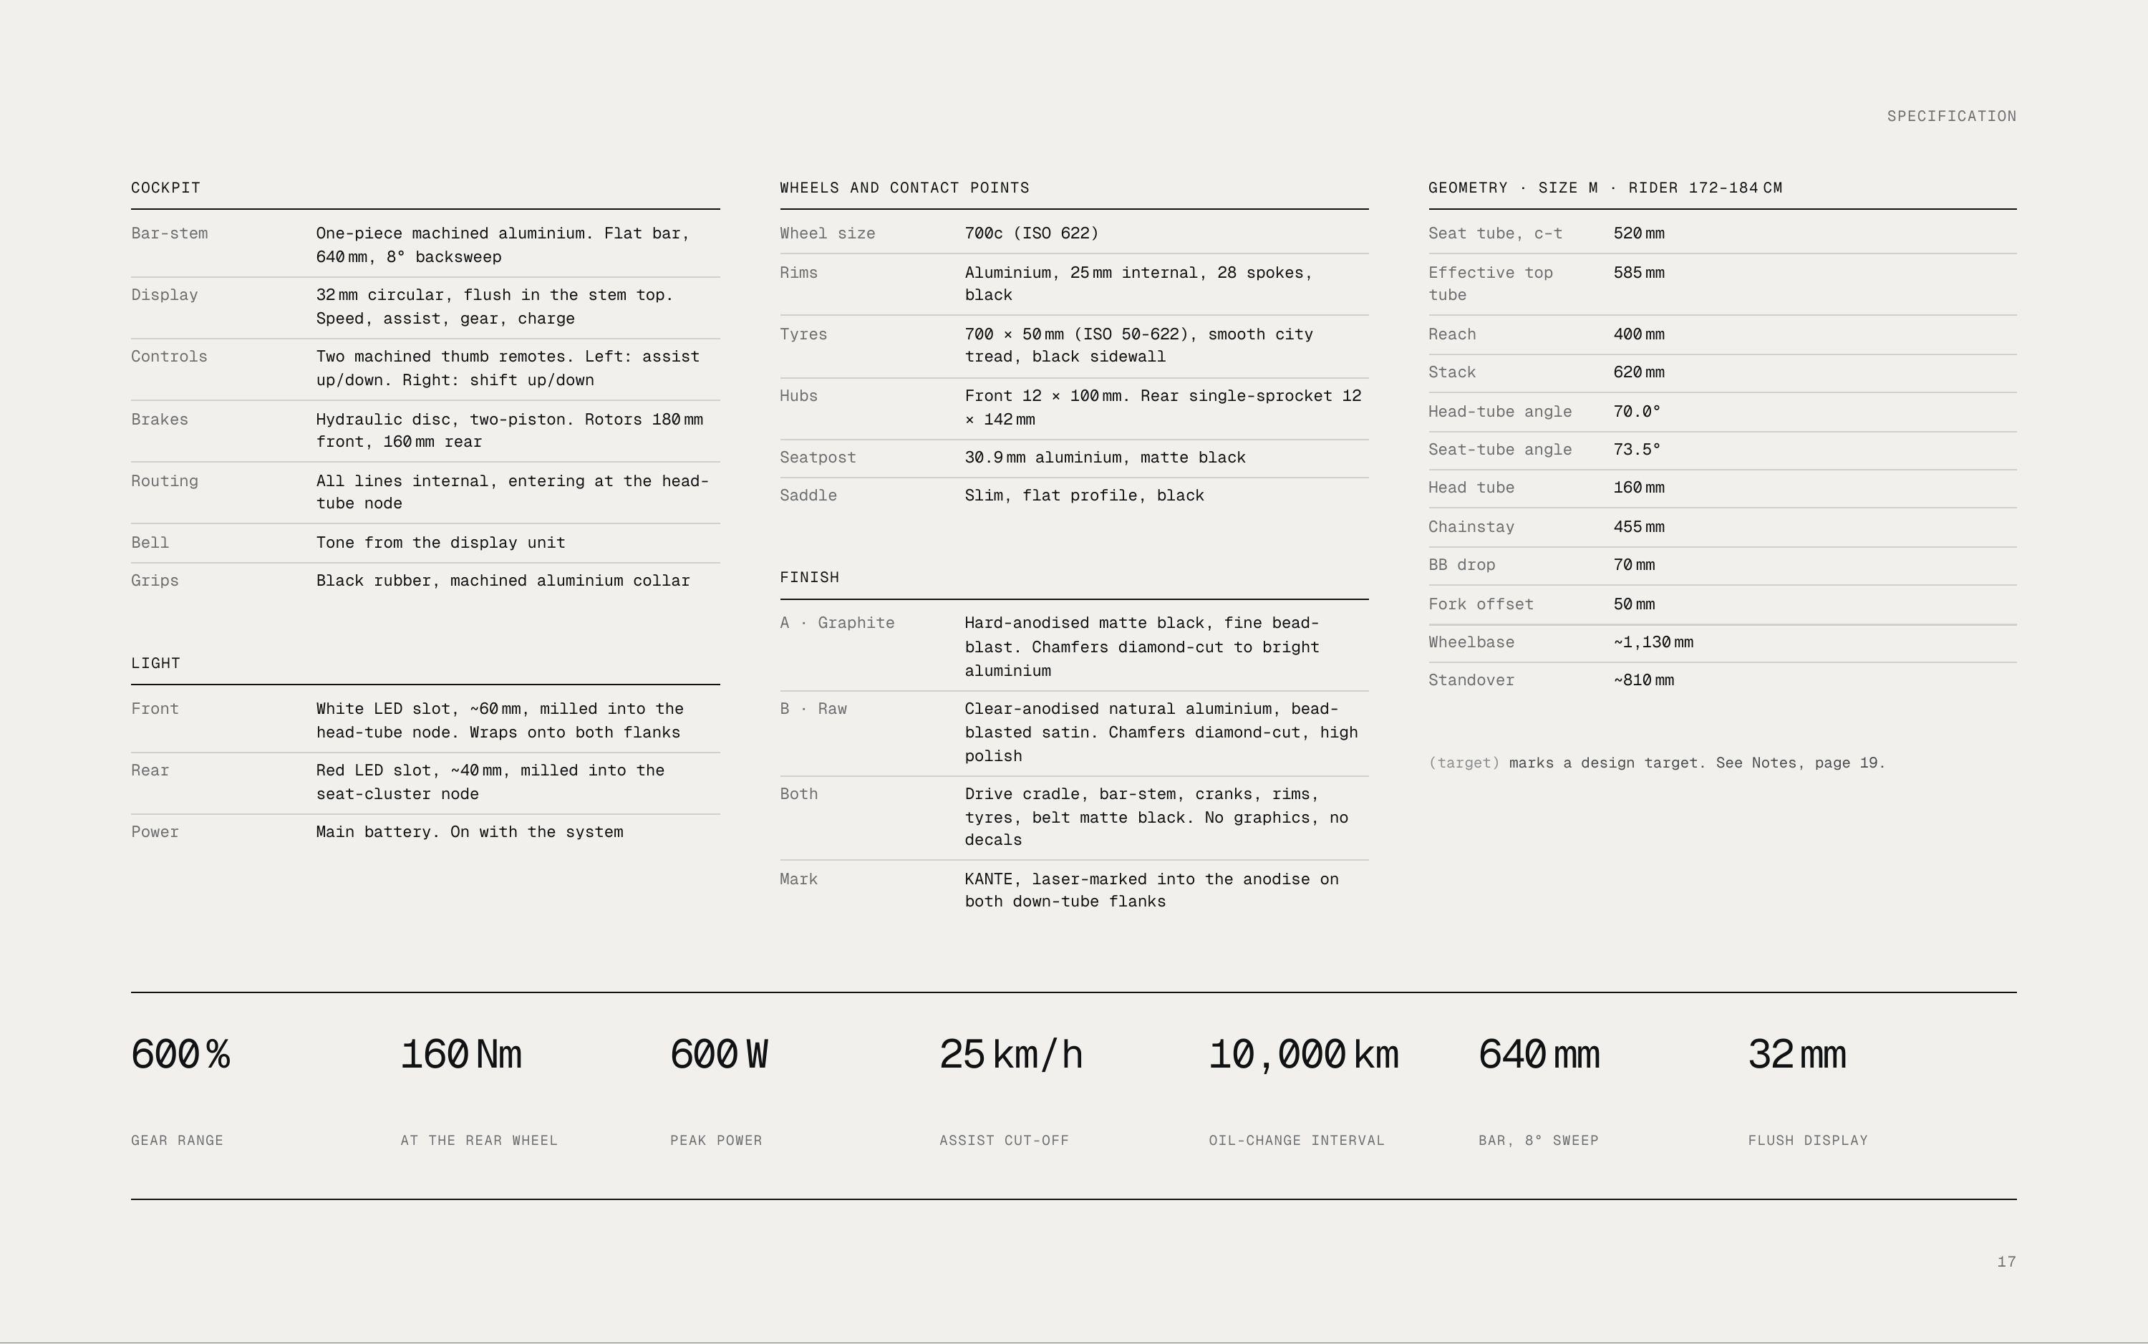Image resolution: width=2148 pixels, height=1344 pixels.
Task: Select the WHEELS AND CONTACT POINTS heading
Action: 905,188
